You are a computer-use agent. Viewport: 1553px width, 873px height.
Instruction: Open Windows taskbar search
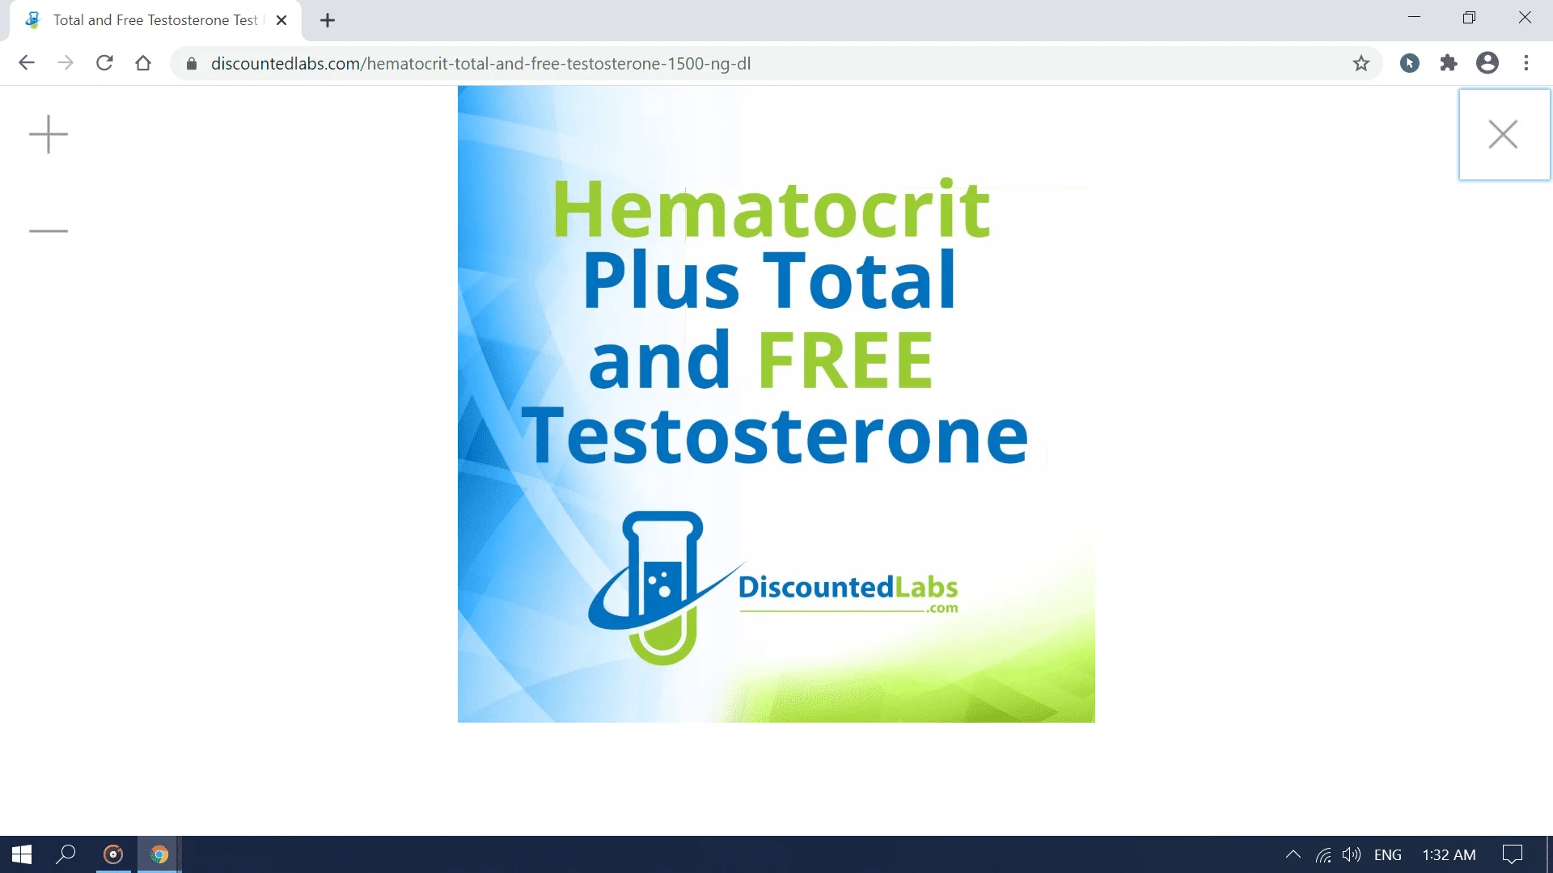click(x=66, y=854)
